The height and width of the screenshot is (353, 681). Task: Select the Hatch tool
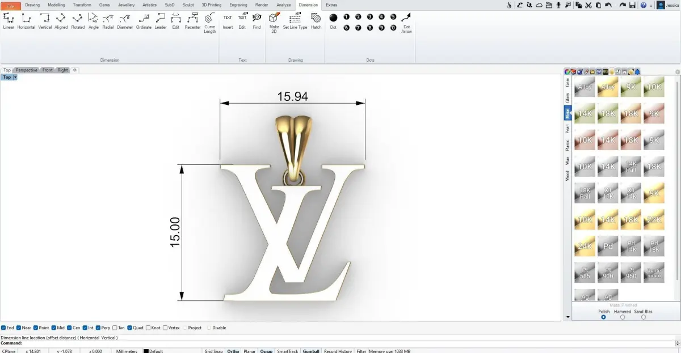click(x=316, y=22)
